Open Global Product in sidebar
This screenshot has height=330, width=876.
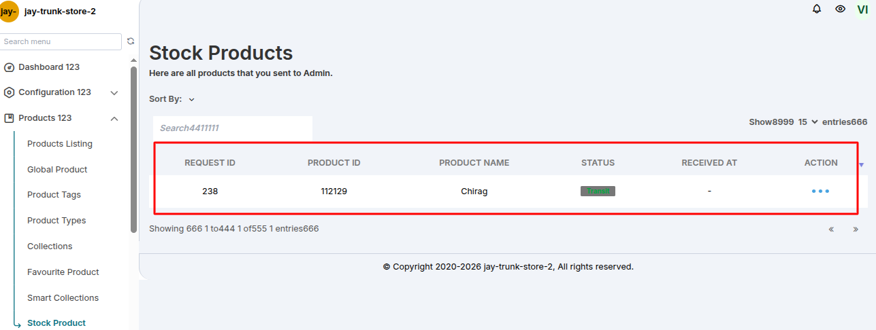[x=57, y=170]
